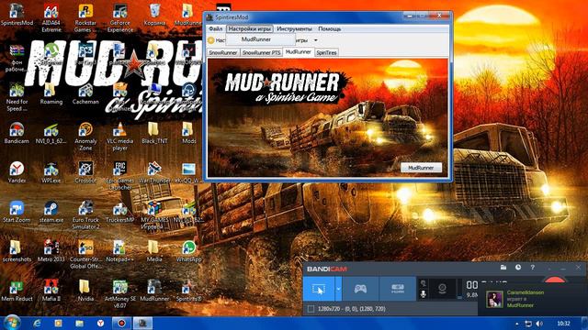Select the Mafia II desktop icon
Screen dimensions: 588x330
tap(51, 291)
